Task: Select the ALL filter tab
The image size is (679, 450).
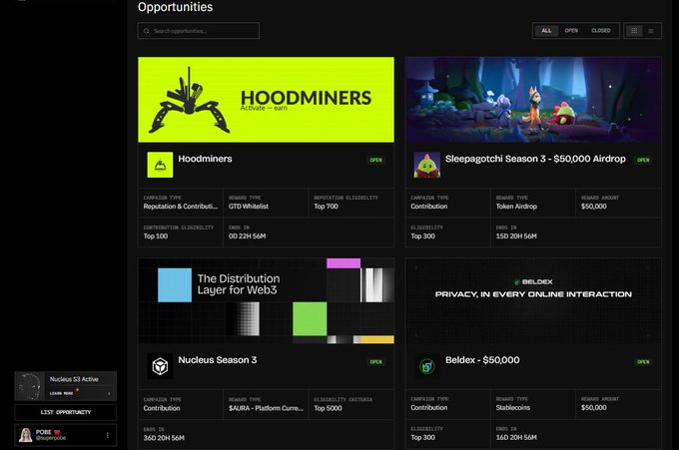Action: pos(546,31)
